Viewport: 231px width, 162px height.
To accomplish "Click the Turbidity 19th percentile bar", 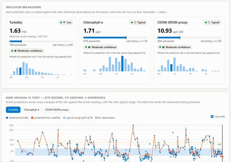I will point(41,41).
